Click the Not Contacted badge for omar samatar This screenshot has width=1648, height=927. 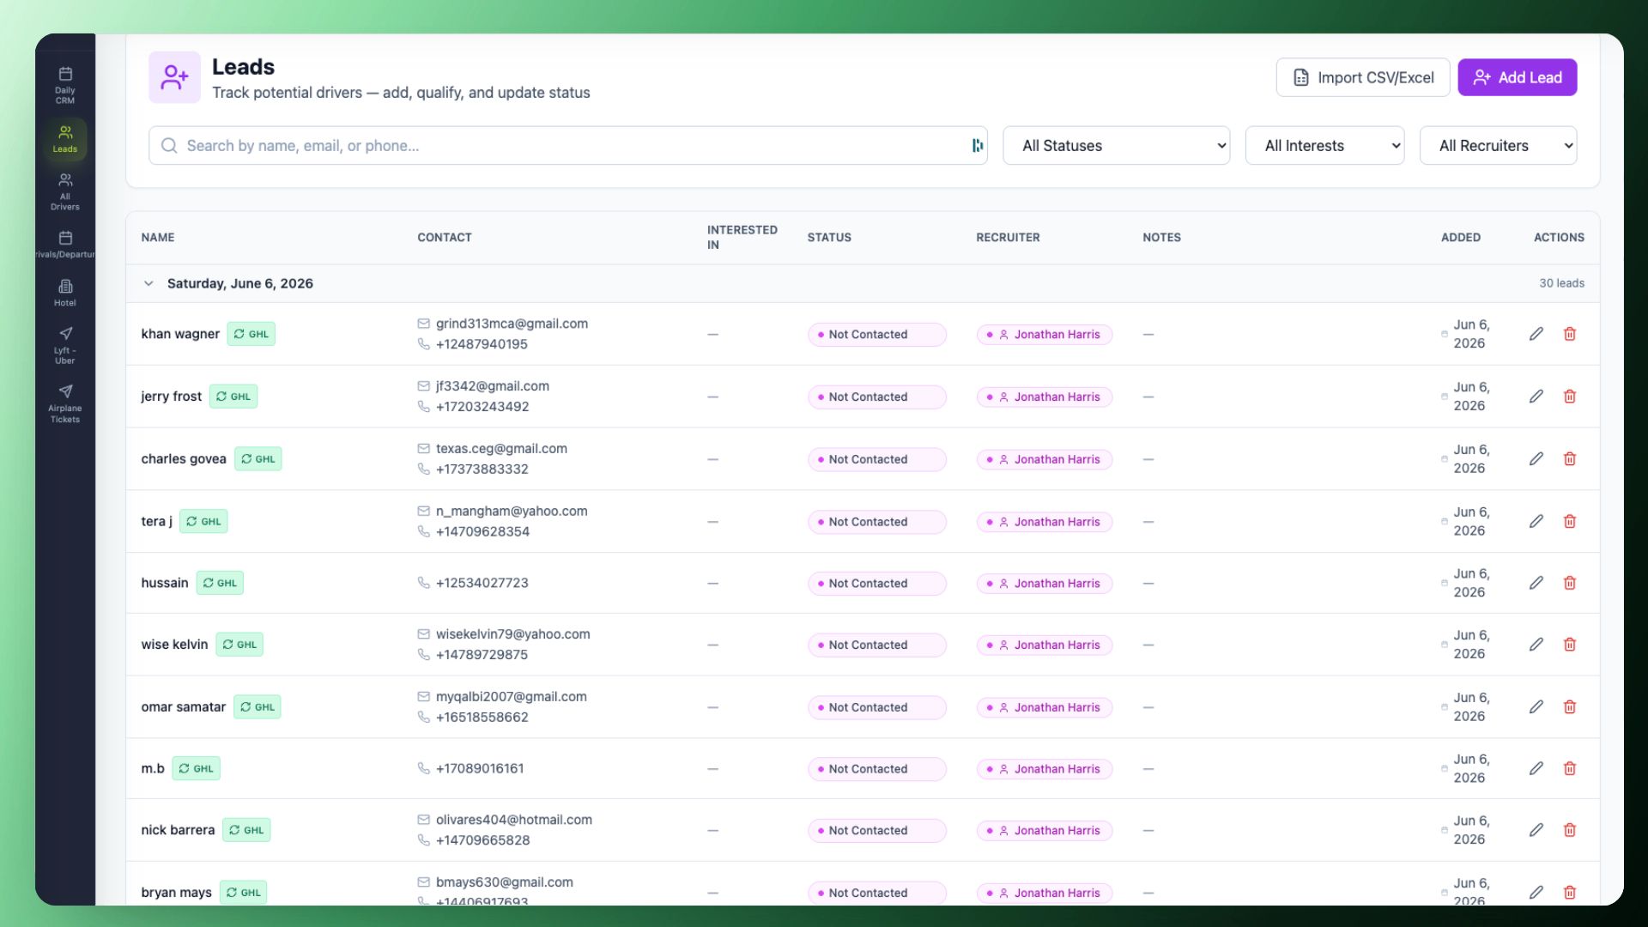(x=876, y=707)
